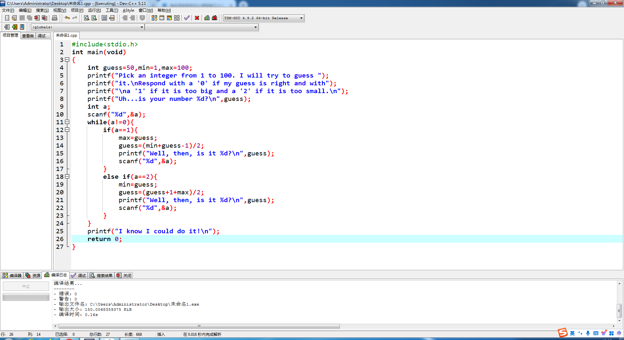The image size is (624, 340).
Task: Select the 未命名1.cpp editor tab
Action: tap(66, 35)
